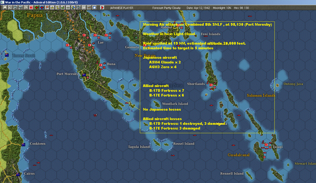Open the document list icon in toolbar

[10, 8]
